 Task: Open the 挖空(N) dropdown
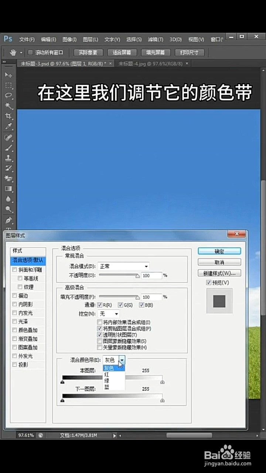coord(108,314)
